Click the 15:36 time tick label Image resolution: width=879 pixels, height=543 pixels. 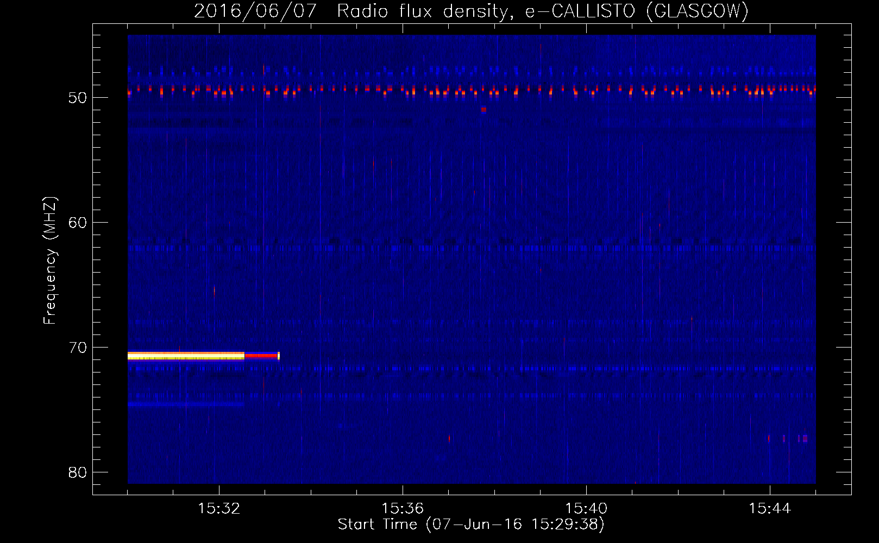tap(403, 509)
